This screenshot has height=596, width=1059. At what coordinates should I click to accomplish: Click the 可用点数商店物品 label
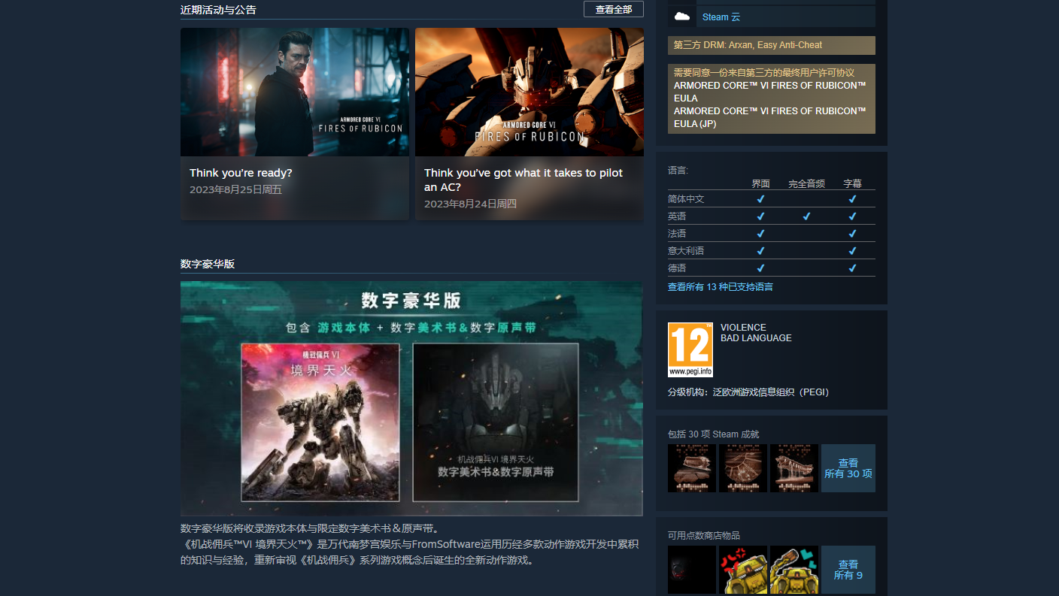click(x=704, y=536)
